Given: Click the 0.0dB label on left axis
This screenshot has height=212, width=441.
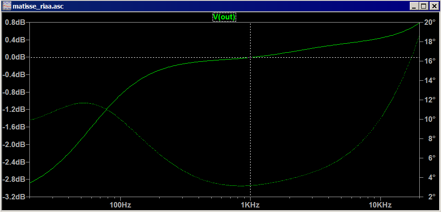Looking at the screenshot, I should coord(14,57).
